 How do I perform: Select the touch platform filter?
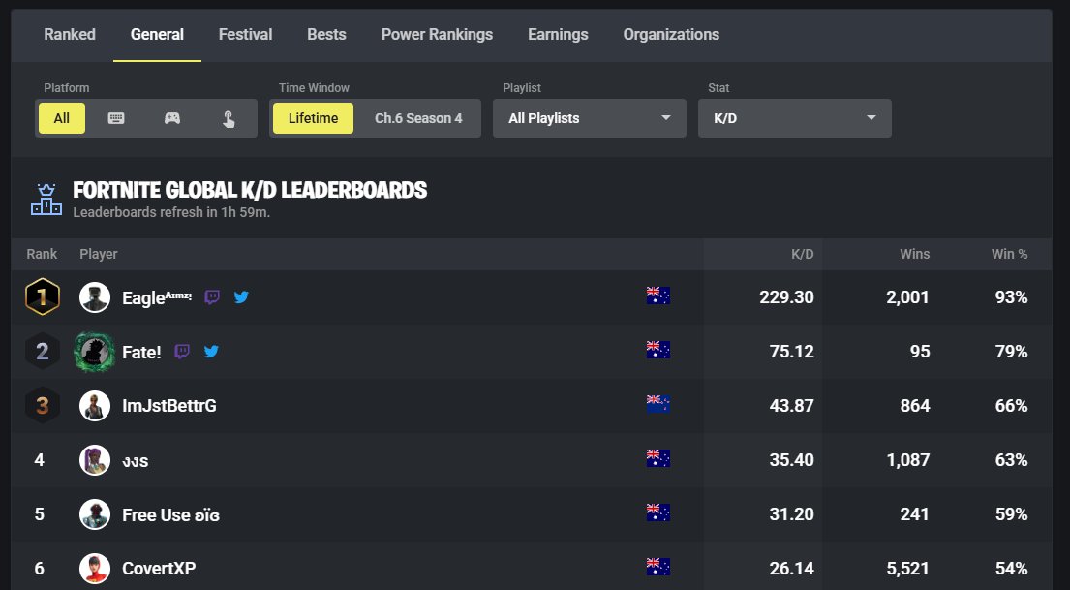pos(229,118)
